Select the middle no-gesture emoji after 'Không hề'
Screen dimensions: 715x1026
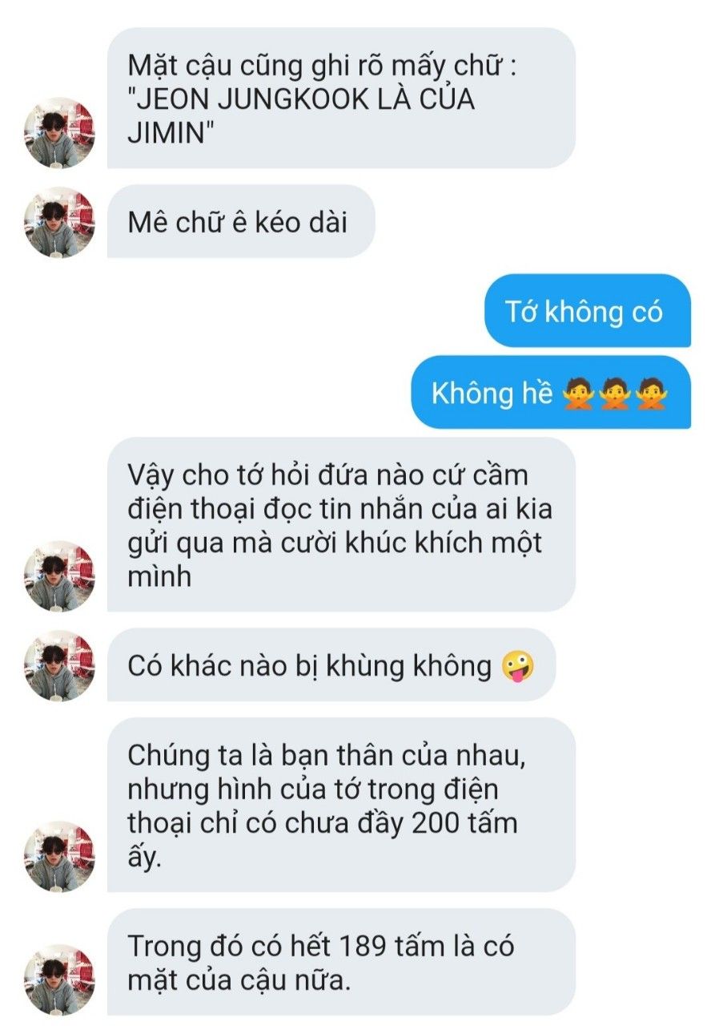[615, 394]
